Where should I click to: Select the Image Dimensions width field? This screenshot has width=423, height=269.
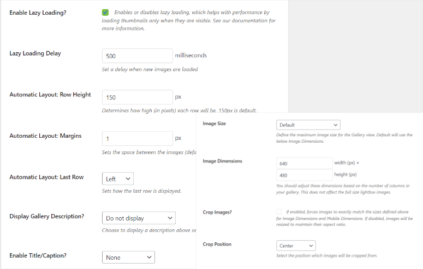304,163
